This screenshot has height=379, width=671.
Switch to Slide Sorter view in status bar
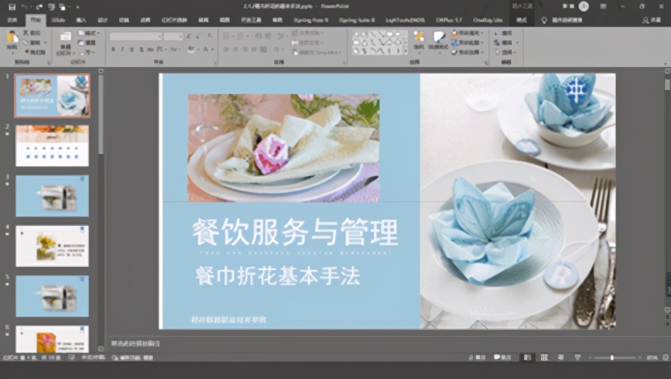[x=544, y=357]
